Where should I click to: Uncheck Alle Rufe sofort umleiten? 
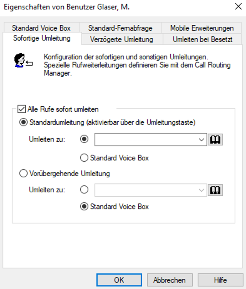pyautogui.click(x=22, y=109)
